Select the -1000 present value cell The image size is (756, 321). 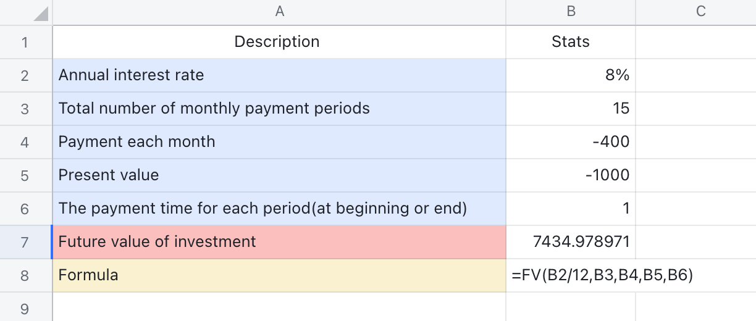570,175
